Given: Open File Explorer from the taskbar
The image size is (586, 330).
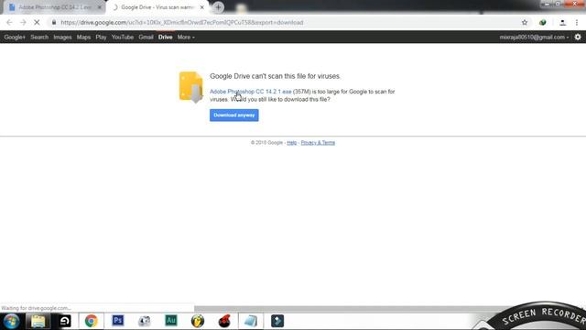Looking at the screenshot, I should 38,321.
